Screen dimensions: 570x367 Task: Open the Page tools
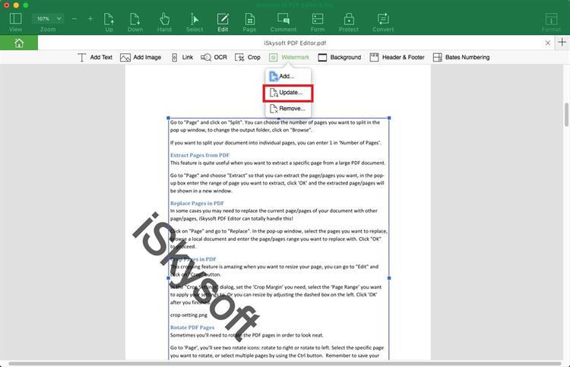point(249,22)
